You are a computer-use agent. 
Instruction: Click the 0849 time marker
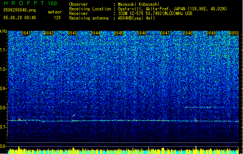tap(211, 33)
